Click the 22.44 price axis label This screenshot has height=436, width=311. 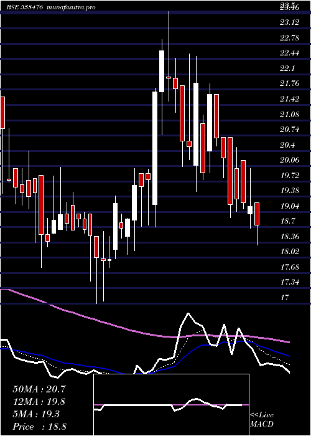(290, 53)
